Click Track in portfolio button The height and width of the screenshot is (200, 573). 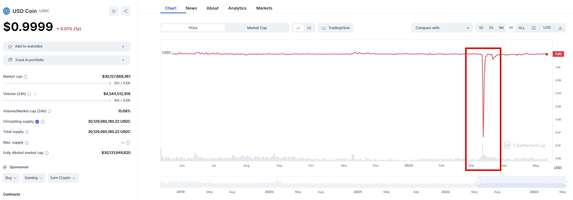pos(66,60)
